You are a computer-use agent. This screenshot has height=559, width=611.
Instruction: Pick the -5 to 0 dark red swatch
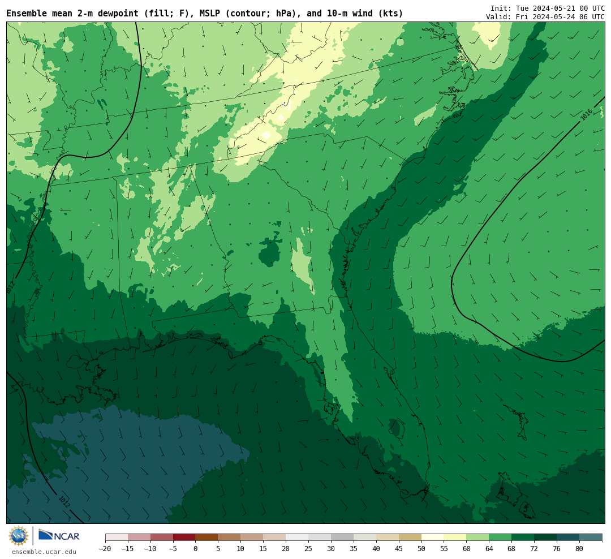click(184, 537)
